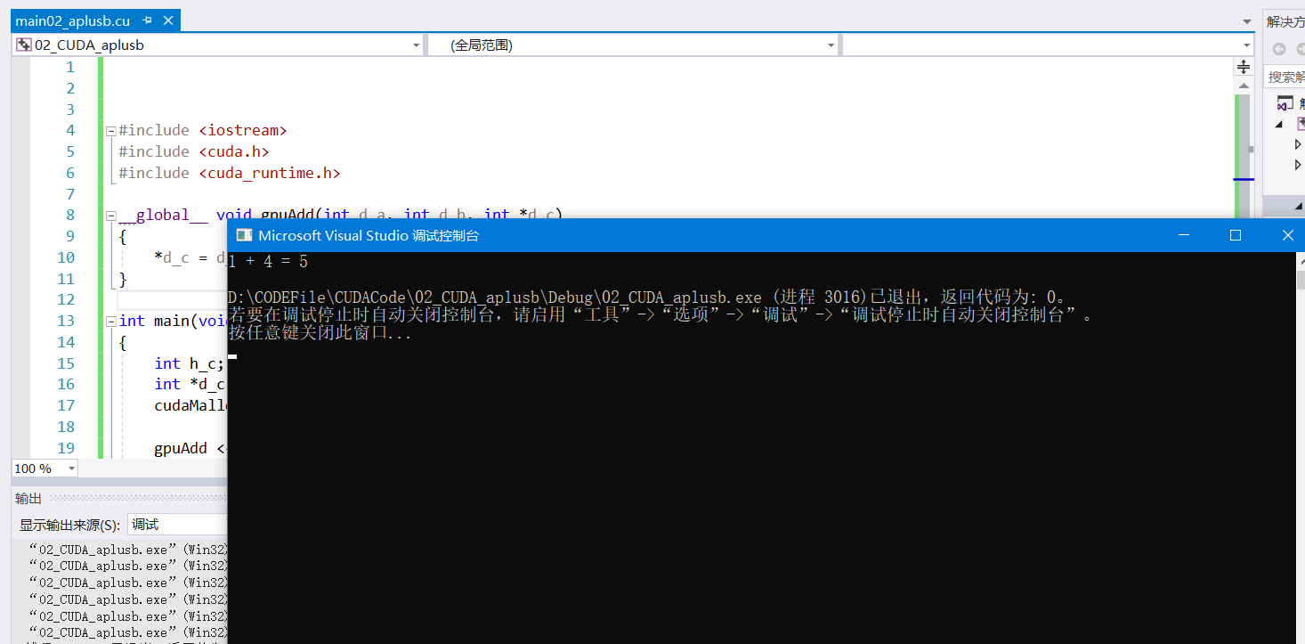The height and width of the screenshot is (644, 1305).
Task: Click the editor scrollbar up arrow
Action: point(1244,86)
